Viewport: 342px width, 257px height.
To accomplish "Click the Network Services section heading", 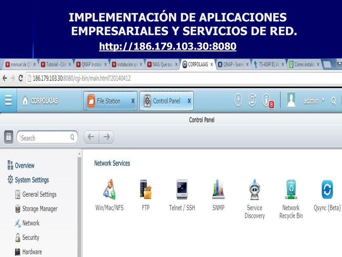I will tap(112, 163).
